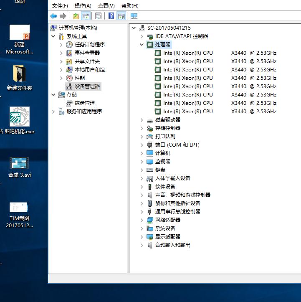Open the 操作(A) menu
The width and height of the screenshot is (301, 302).
(x=83, y=6)
